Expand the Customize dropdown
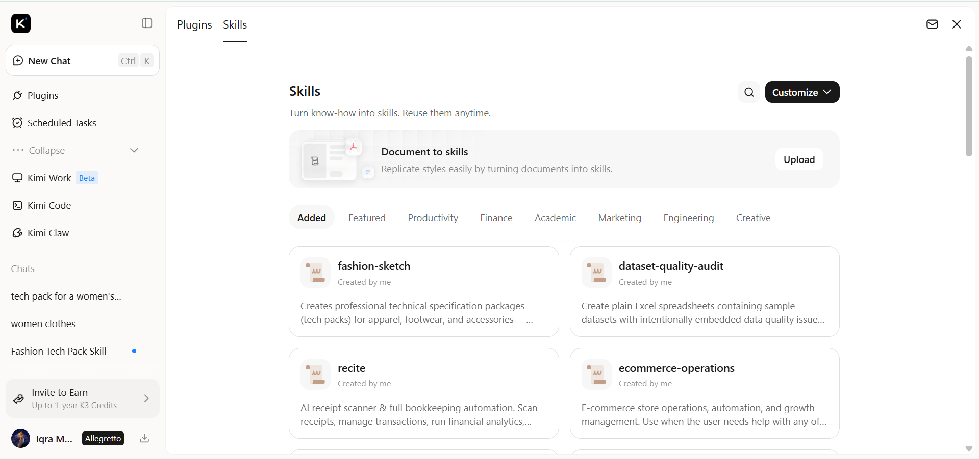The image size is (979, 459). pos(802,92)
